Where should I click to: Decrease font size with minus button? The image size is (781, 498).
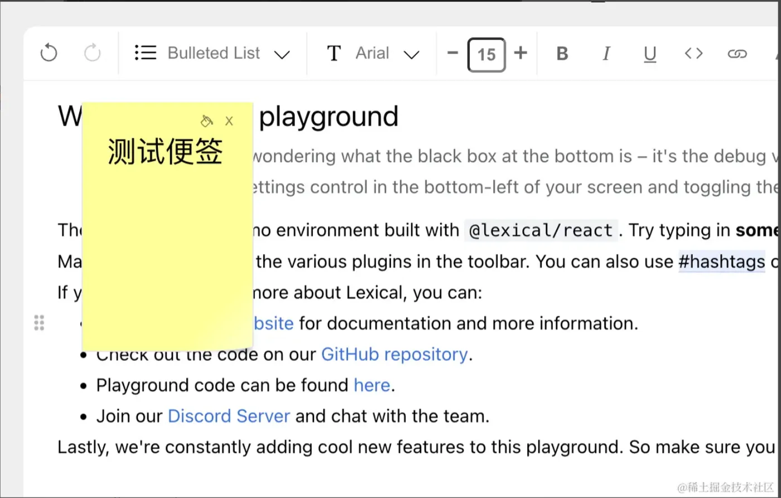tap(453, 53)
